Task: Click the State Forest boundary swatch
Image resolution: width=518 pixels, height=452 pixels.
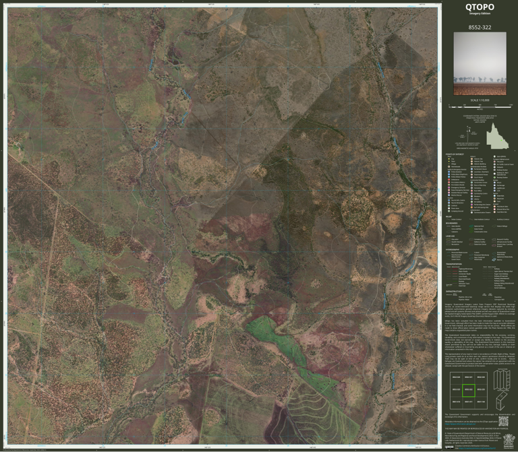Action: [x=471, y=229]
